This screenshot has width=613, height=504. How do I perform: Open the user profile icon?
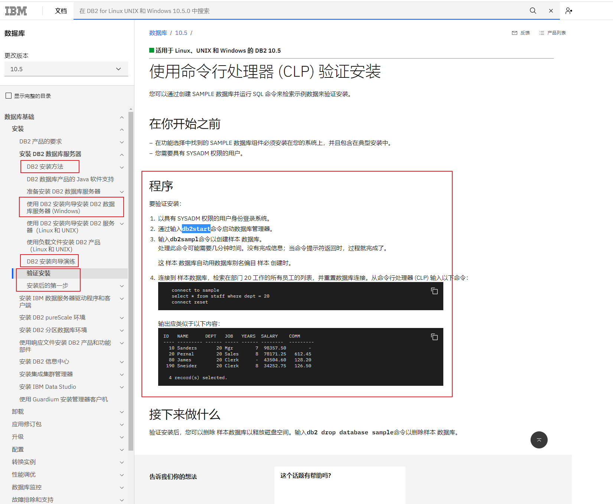[x=568, y=11]
